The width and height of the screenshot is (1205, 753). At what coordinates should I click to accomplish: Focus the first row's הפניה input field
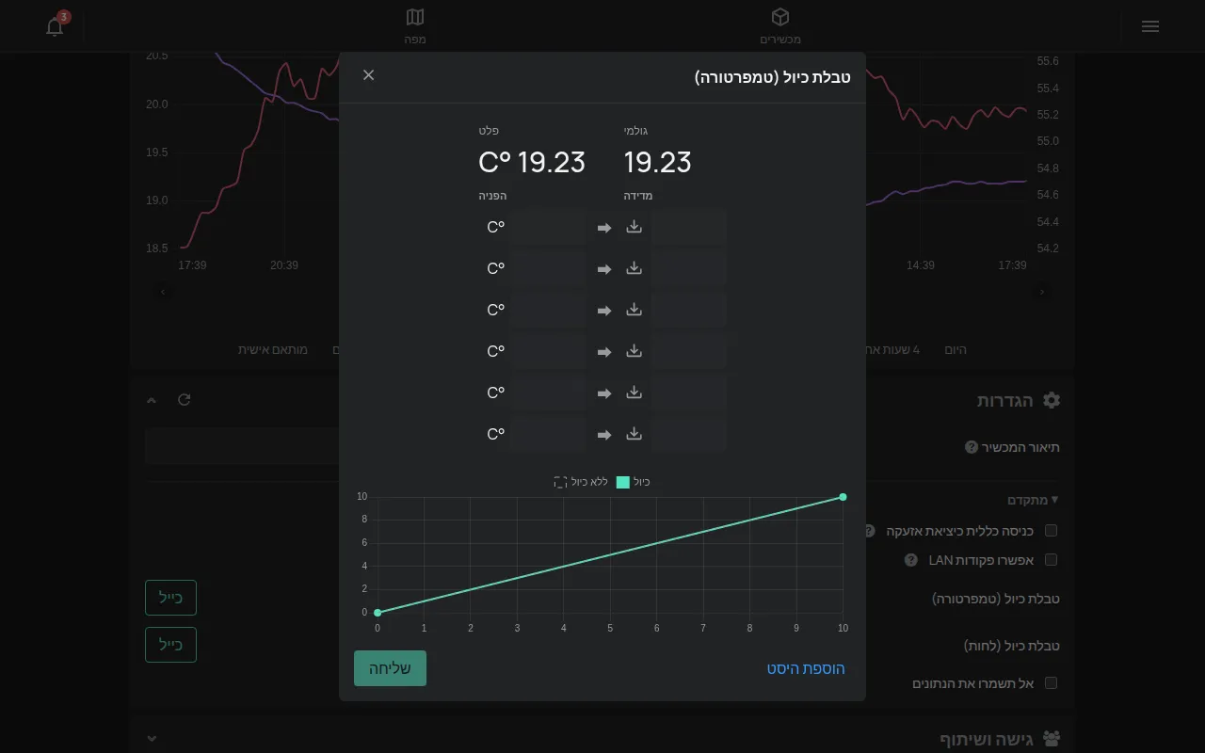tap(548, 227)
